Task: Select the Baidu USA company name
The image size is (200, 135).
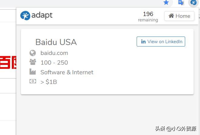Action: pyautogui.click(x=56, y=42)
